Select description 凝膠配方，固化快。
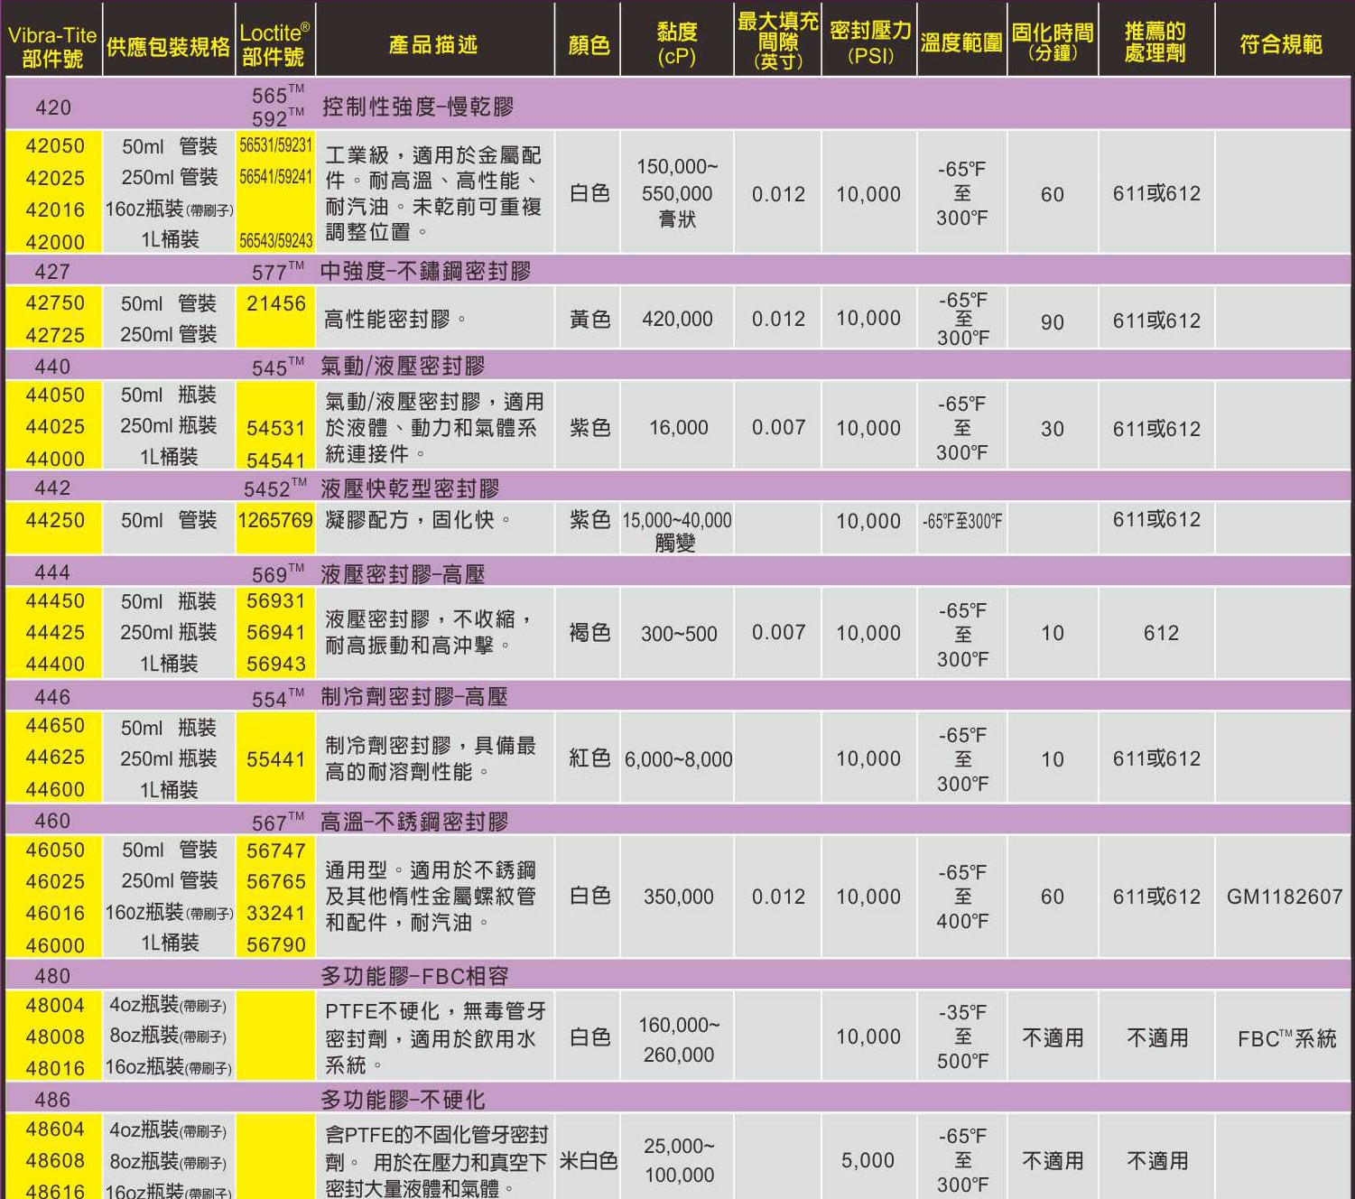This screenshot has height=1199, width=1355. [x=418, y=520]
